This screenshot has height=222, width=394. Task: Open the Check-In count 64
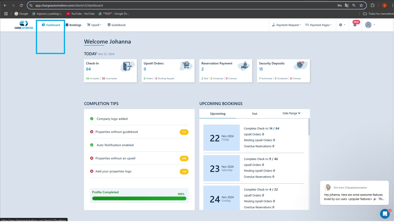88,69
